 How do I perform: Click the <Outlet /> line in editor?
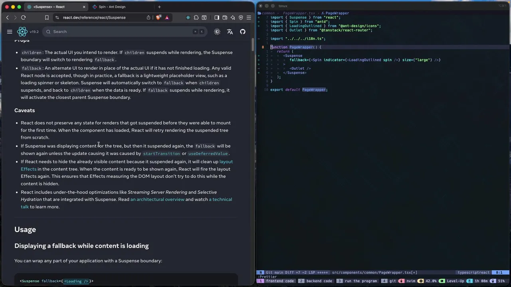pos(300,69)
